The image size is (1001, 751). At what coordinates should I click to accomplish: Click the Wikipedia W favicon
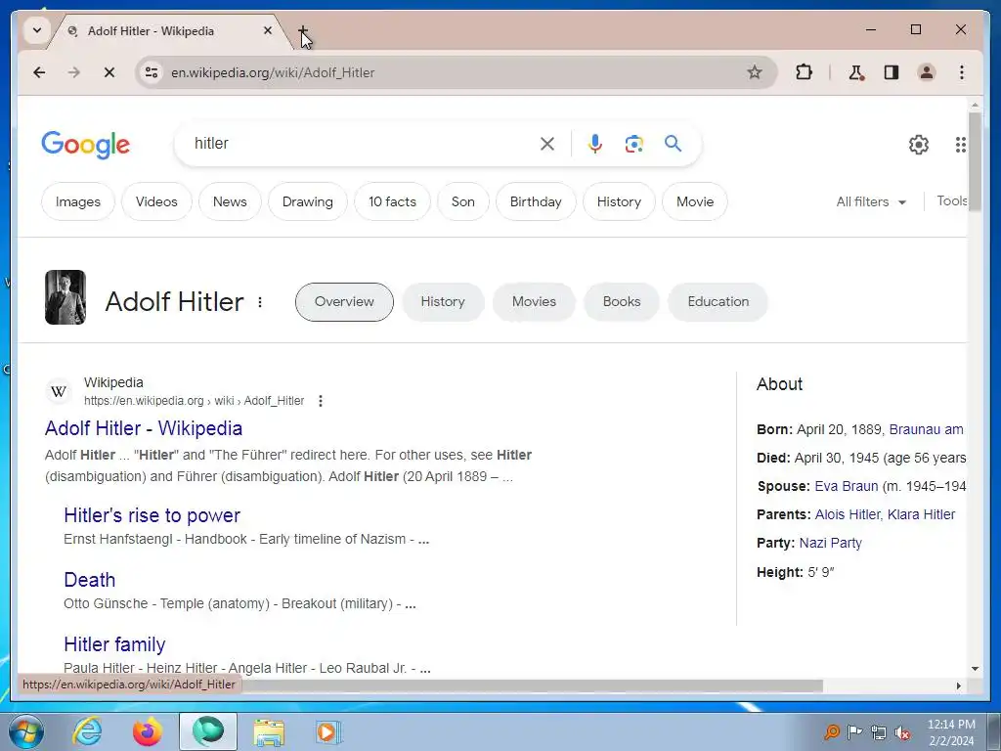tap(59, 391)
